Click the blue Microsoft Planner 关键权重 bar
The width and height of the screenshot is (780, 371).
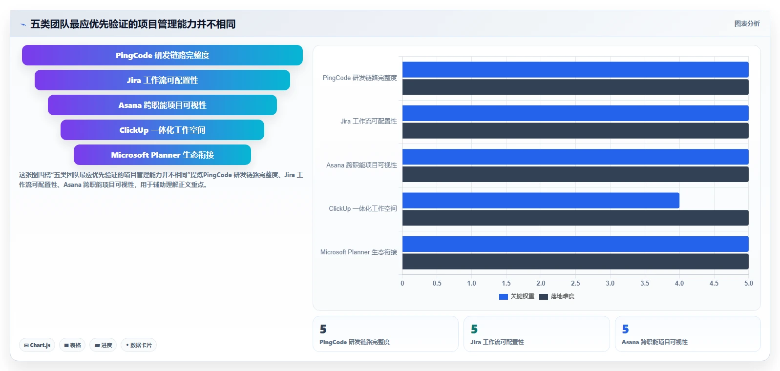575,244
